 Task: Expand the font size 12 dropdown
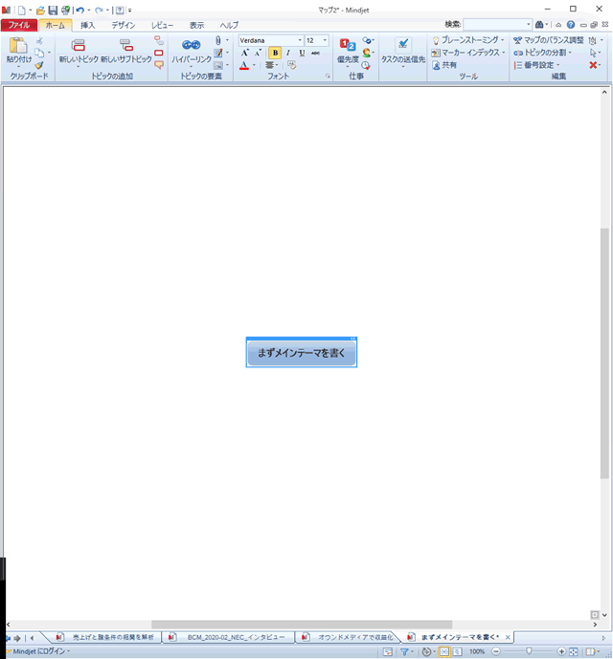click(326, 40)
